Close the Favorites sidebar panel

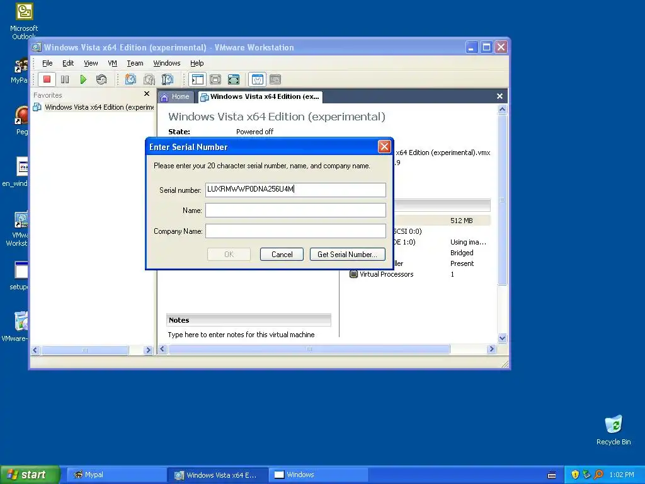(x=147, y=94)
